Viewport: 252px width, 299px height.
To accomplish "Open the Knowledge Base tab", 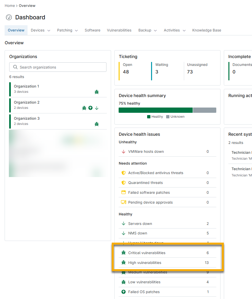I will pyautogui.click(x=206, y=30).
